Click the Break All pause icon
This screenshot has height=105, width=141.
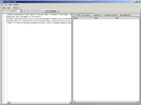coord(28,11)
